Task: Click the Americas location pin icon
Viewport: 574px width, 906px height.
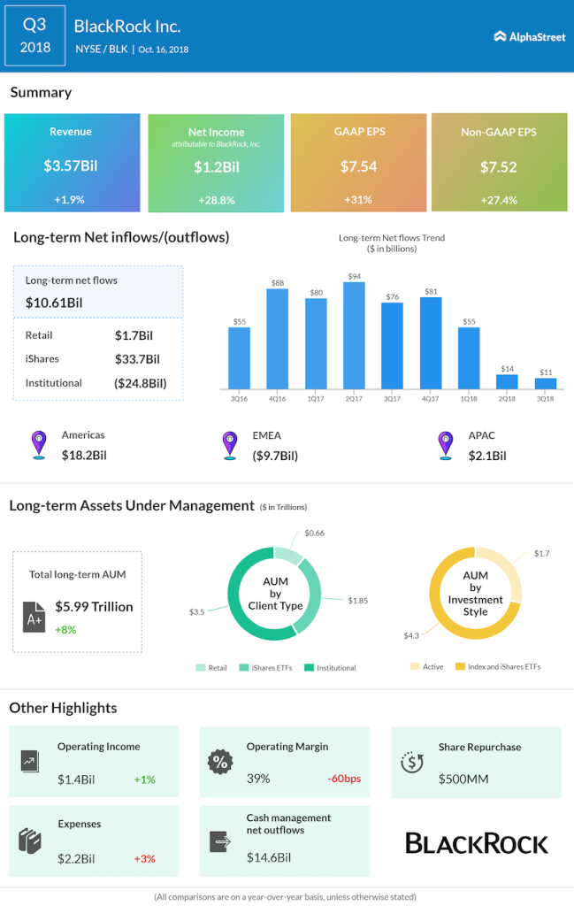Action: coord(39,445)
